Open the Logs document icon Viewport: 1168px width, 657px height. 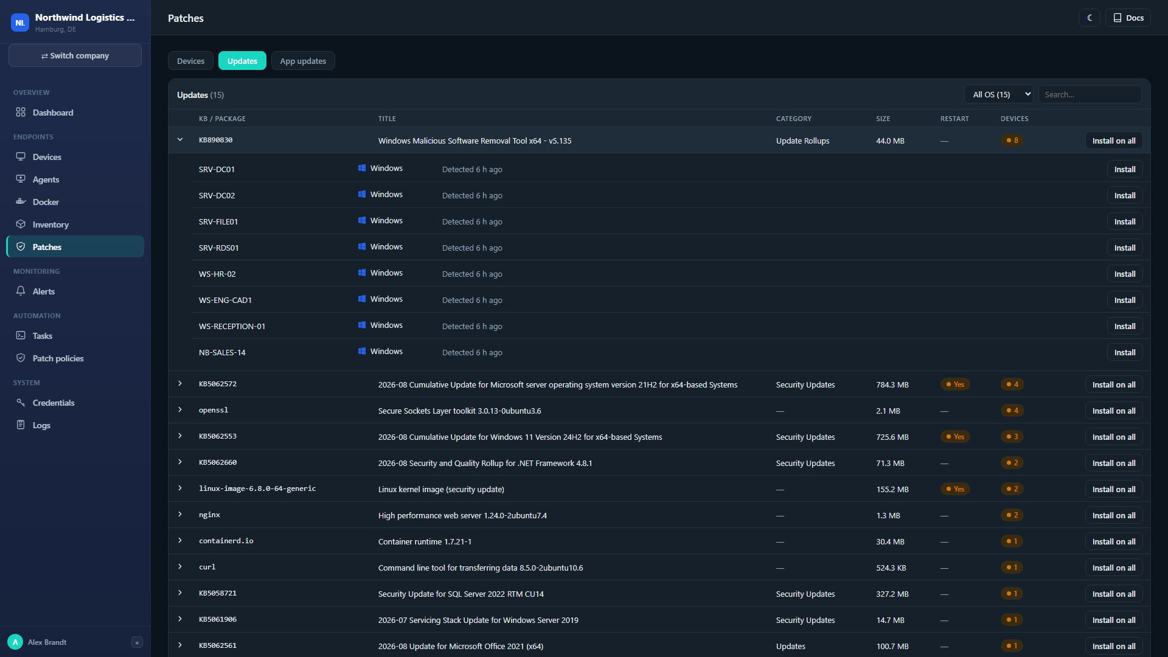(21, 425)
